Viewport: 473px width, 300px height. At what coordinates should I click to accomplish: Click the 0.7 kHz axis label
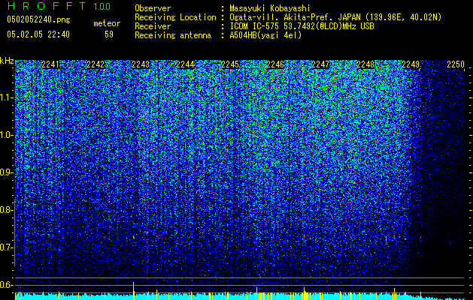tap(6, 247)
